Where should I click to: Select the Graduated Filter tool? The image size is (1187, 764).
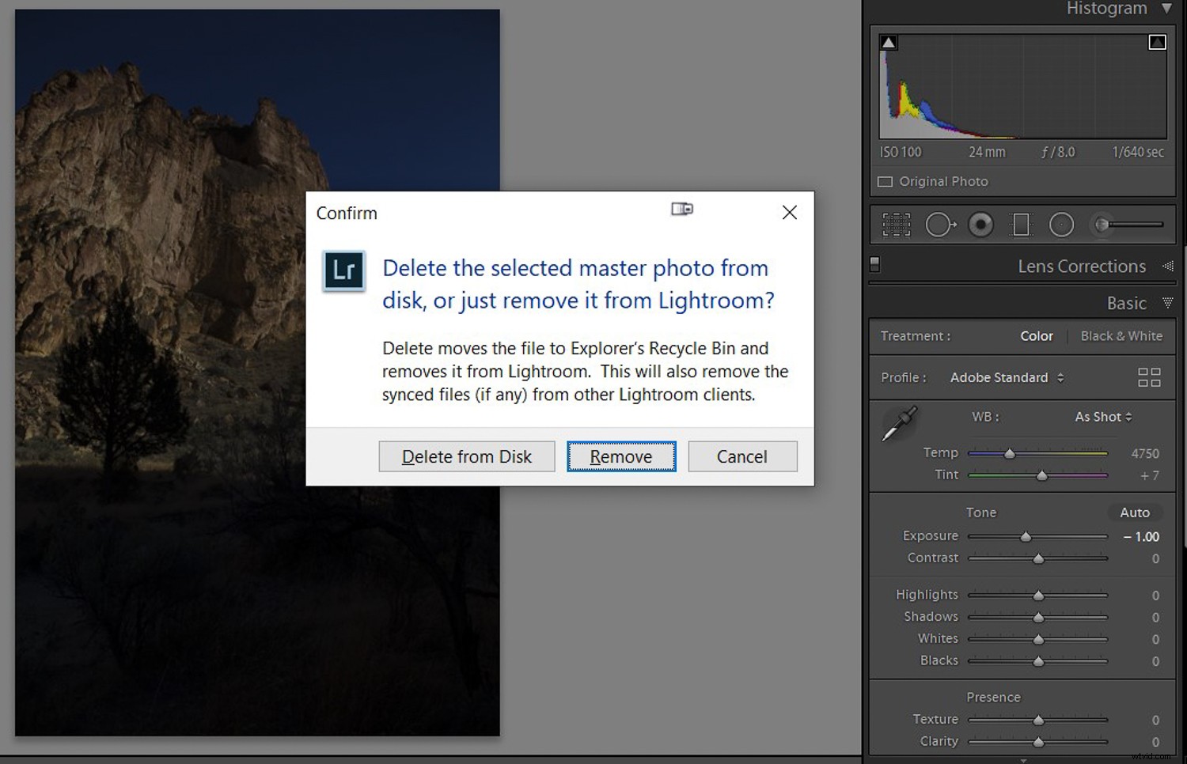pyautogui.click(x=1022, y=225)
